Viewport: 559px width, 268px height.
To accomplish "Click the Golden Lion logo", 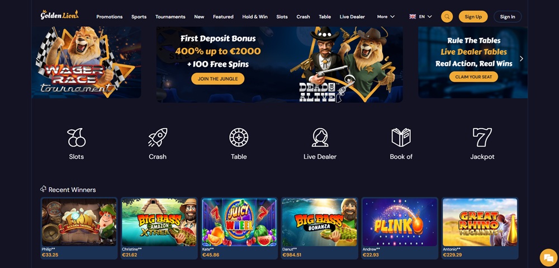I will coord(59,15).
